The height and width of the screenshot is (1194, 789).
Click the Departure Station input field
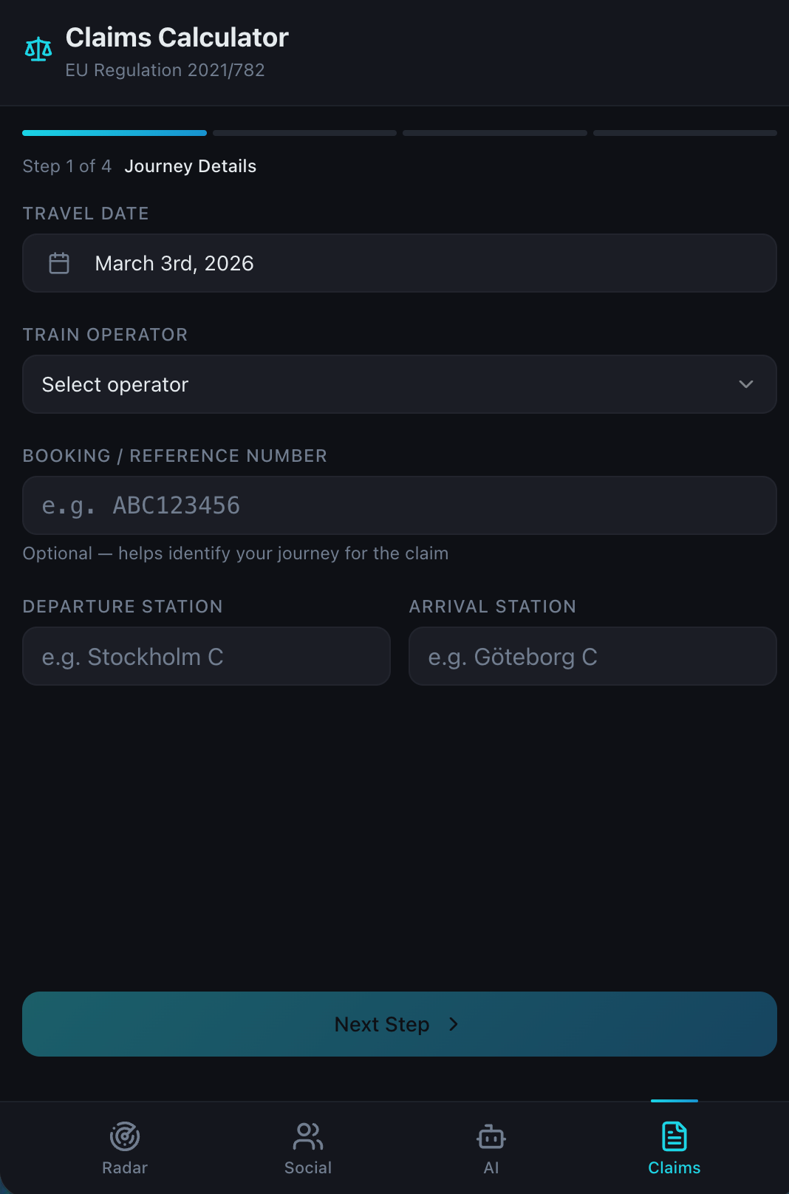206,656
